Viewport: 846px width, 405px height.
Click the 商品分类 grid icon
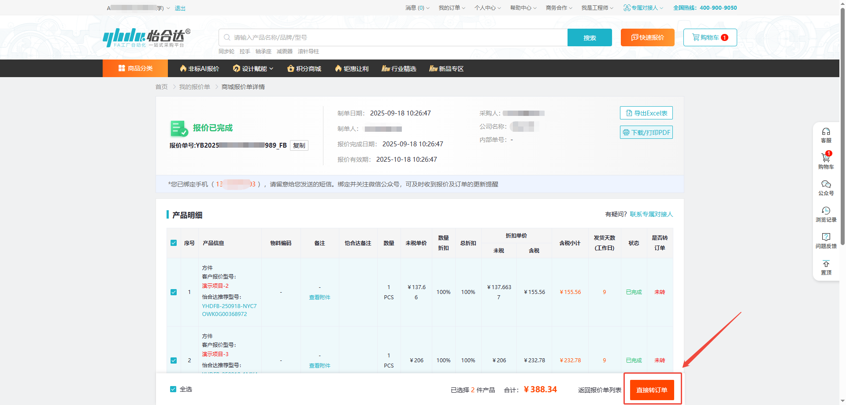(x=122, y=68)
